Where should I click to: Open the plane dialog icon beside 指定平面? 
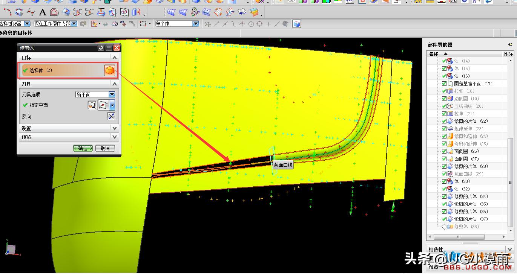(x=92, y=105)
